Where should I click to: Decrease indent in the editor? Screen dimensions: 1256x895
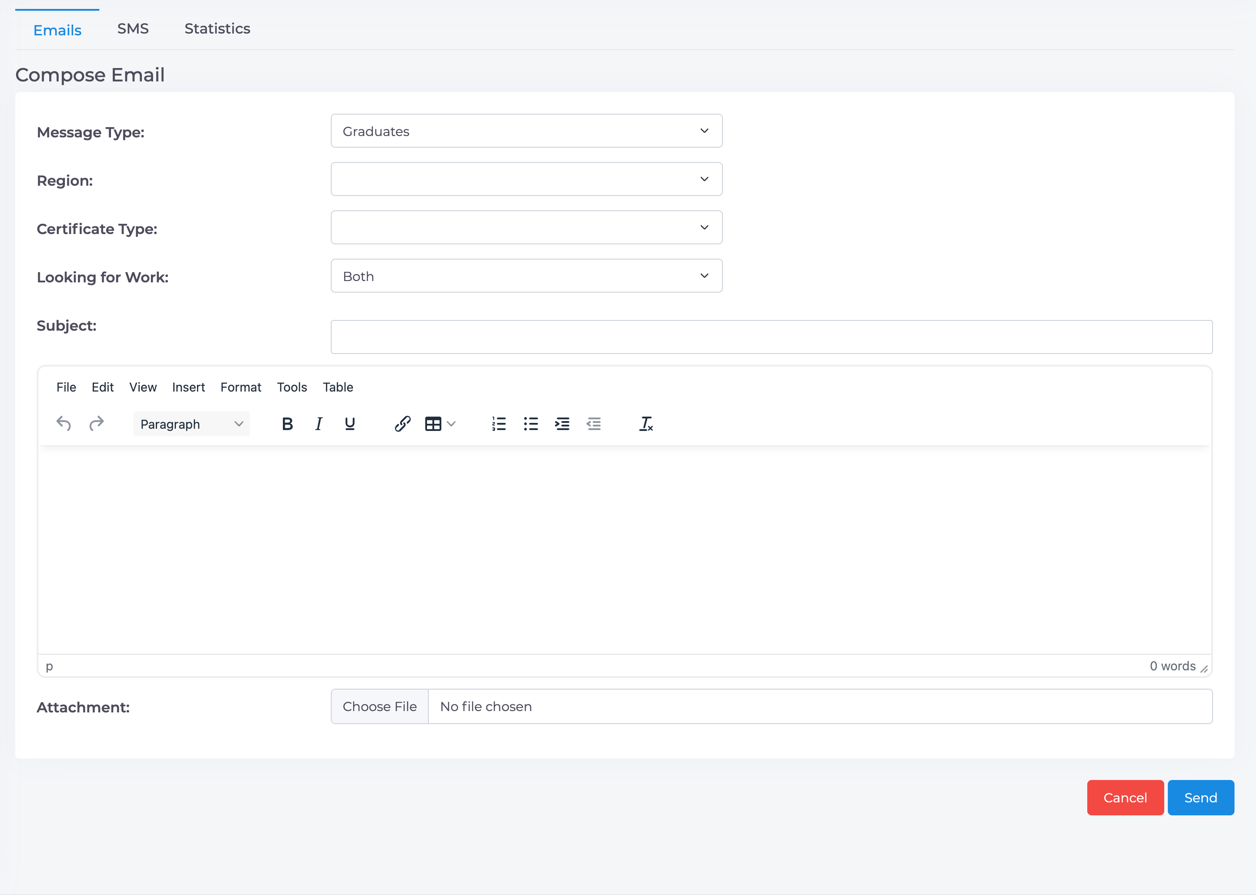coord(594,423)
